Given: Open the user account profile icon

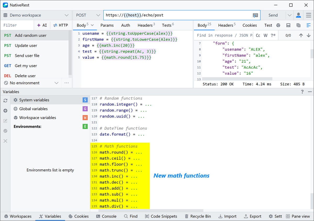Looking at the screenshot, I should (x=298, y=15).
